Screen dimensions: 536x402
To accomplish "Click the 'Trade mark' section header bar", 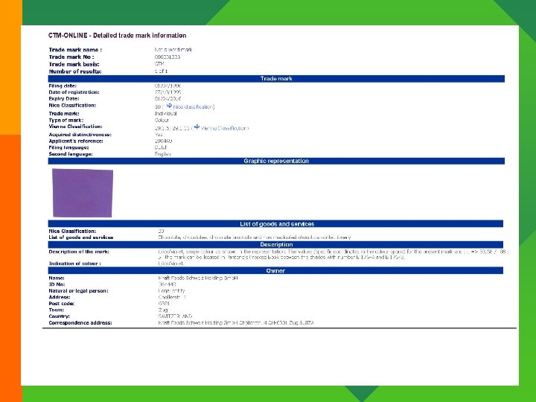I will [276, 79].
